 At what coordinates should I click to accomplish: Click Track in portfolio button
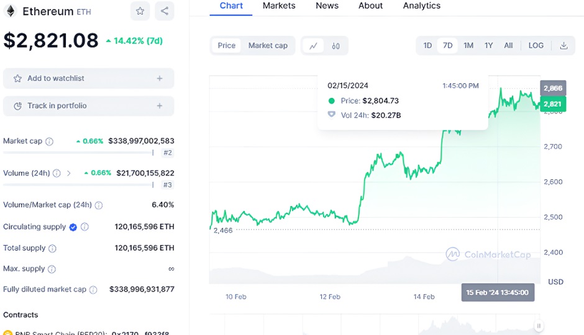(x=89, y=106)
